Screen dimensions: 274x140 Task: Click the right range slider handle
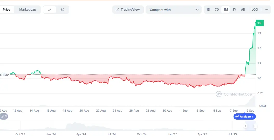coord(256,126)
